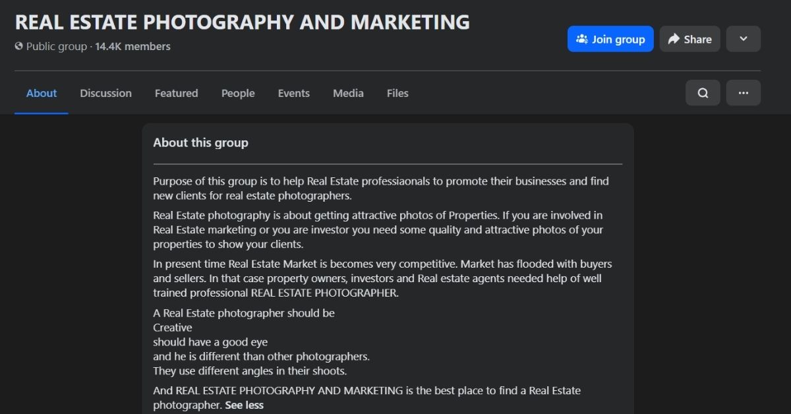Switch to the Media tab
The image size is (791, 414).
[x=348, y=94]
